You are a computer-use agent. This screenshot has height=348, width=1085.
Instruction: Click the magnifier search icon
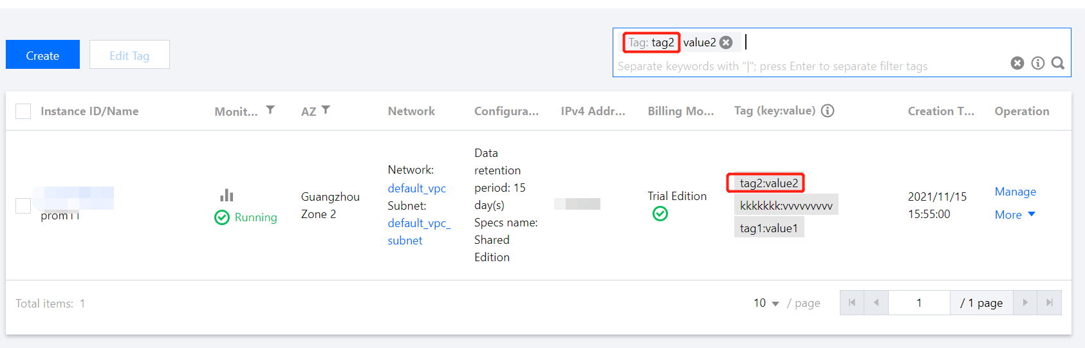point(1057,63)
